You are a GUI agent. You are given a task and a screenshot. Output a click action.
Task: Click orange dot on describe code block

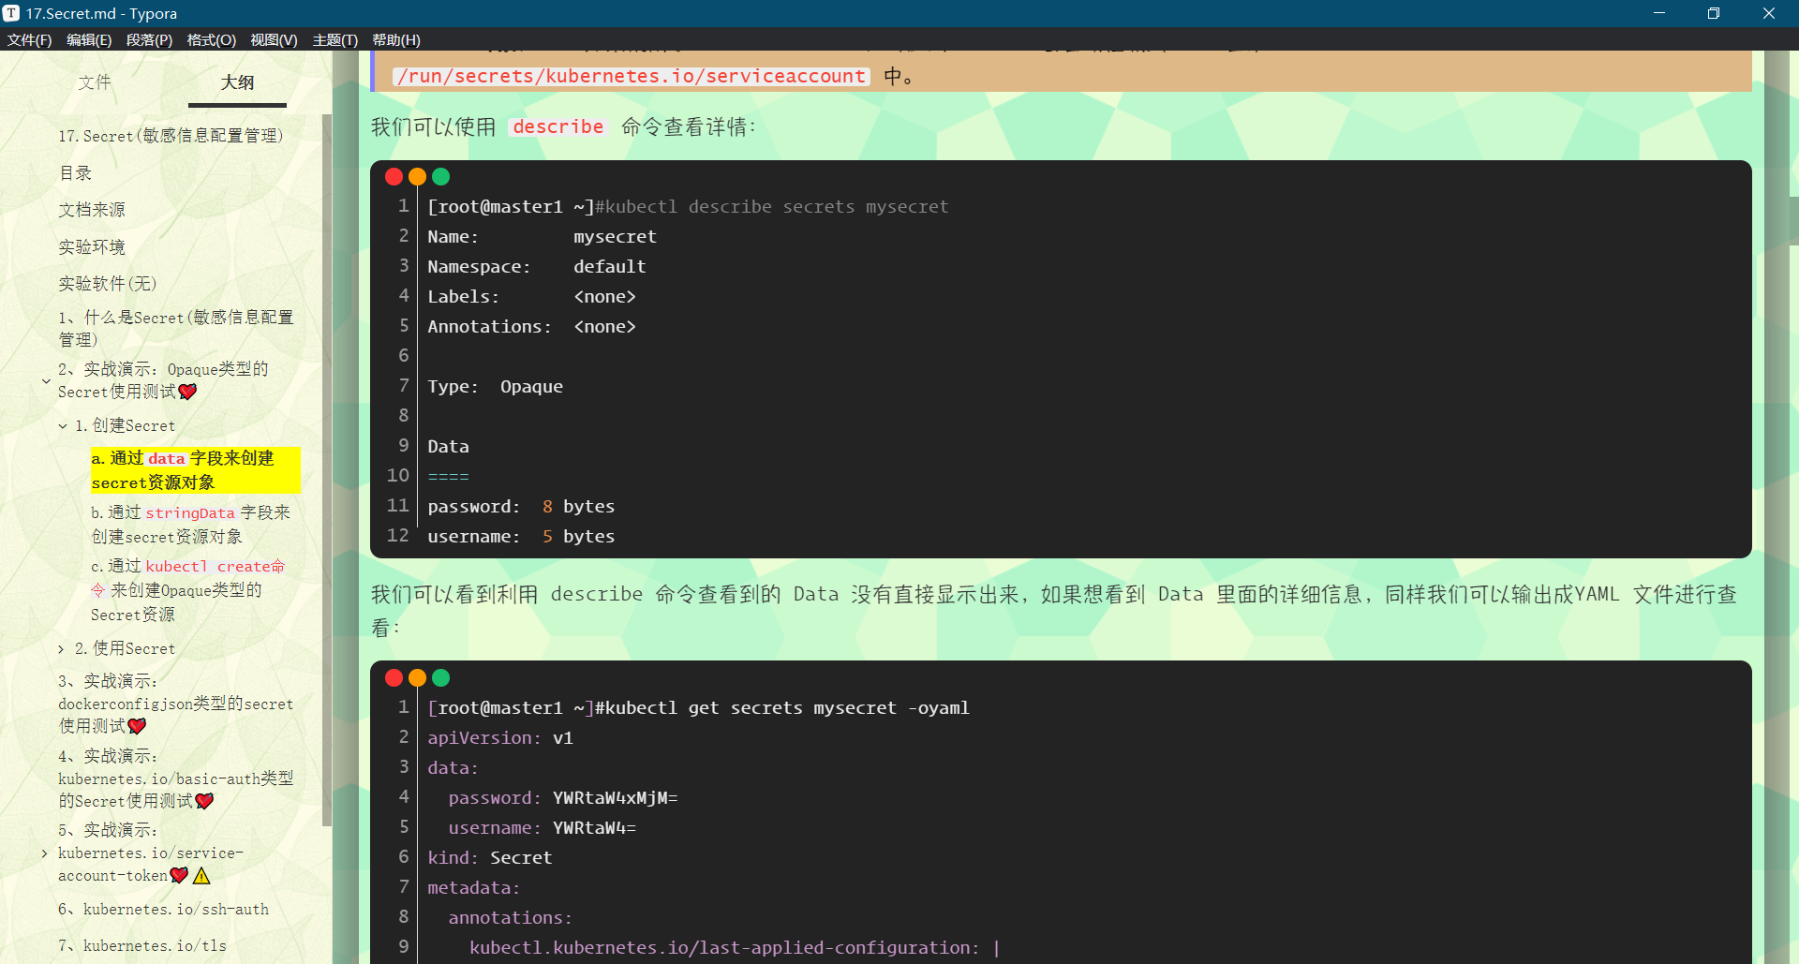click(417, 176)
